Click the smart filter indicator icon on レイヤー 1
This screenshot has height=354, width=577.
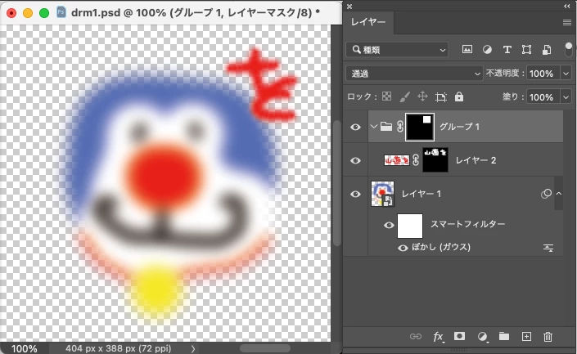click(546, 194)
